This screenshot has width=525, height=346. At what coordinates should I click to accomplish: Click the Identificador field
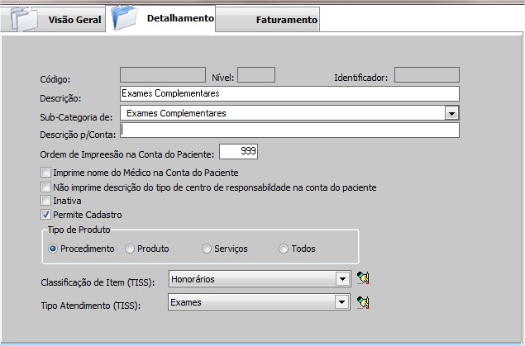(x=427, y=74)
